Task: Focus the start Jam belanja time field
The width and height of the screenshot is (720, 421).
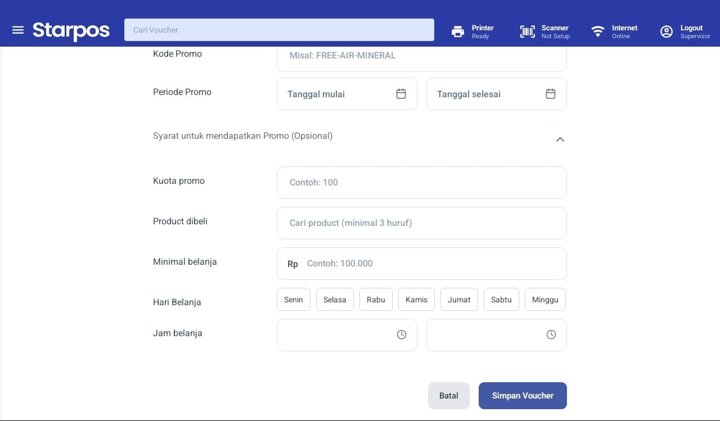Action: (x=347, y=335)
